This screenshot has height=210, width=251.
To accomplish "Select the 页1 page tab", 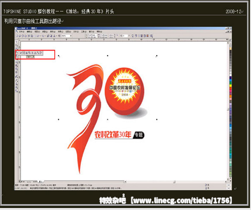I will (41, 182).
